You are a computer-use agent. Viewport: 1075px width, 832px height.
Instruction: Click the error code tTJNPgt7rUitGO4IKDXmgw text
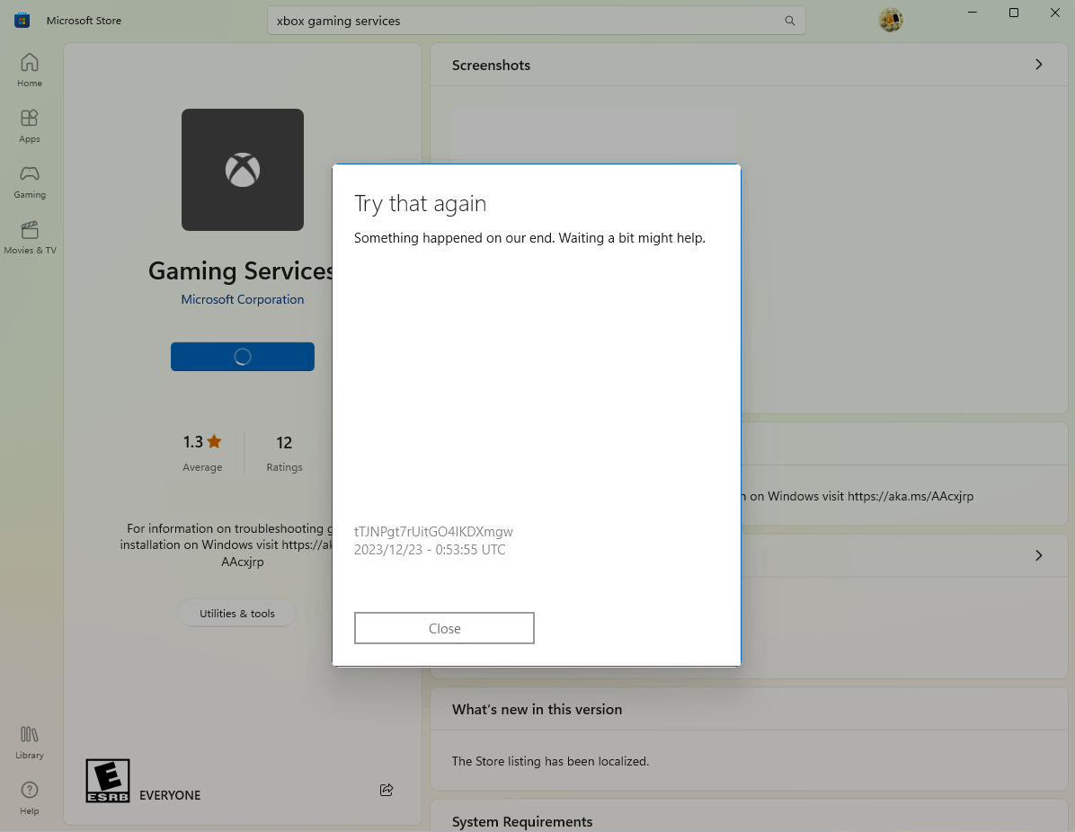pos(433,532)
